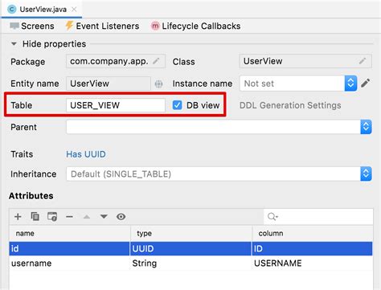Select the USERNAME column cell

312,263
